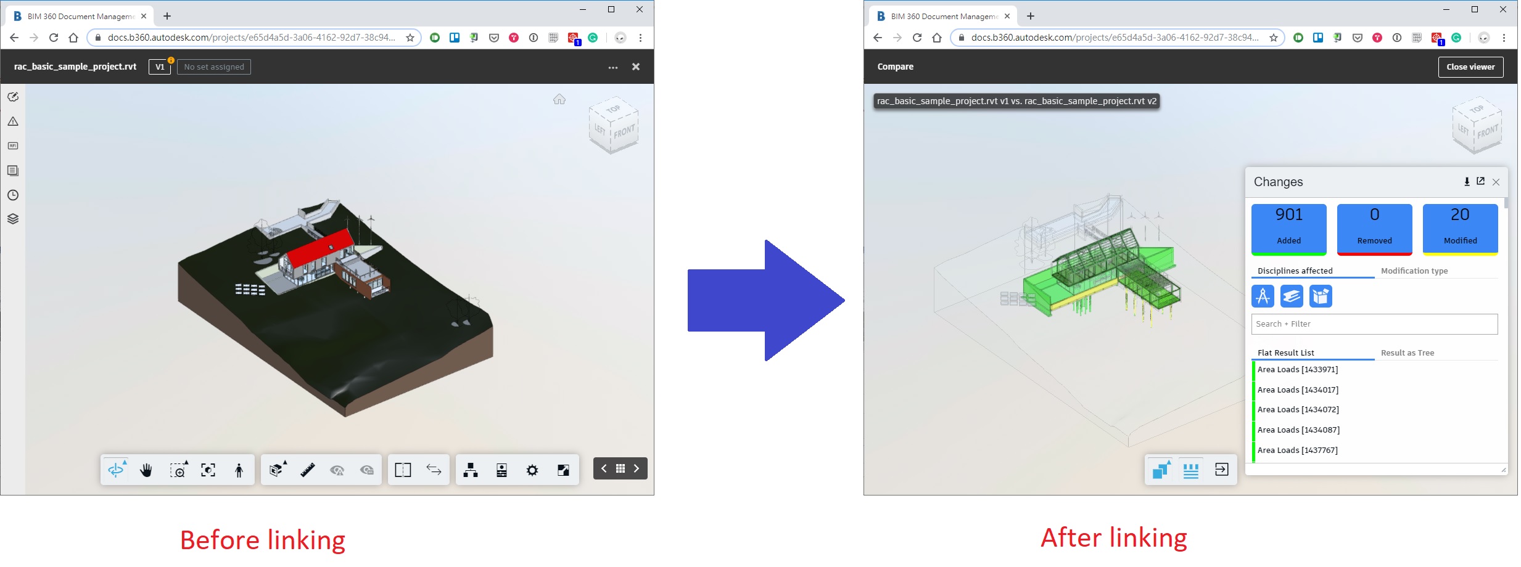The width and height of the screenshot is (1521, 567).
Task: Toggle the Architecture discipline filter in Changes panel
Action: [x=1263, y=296]
